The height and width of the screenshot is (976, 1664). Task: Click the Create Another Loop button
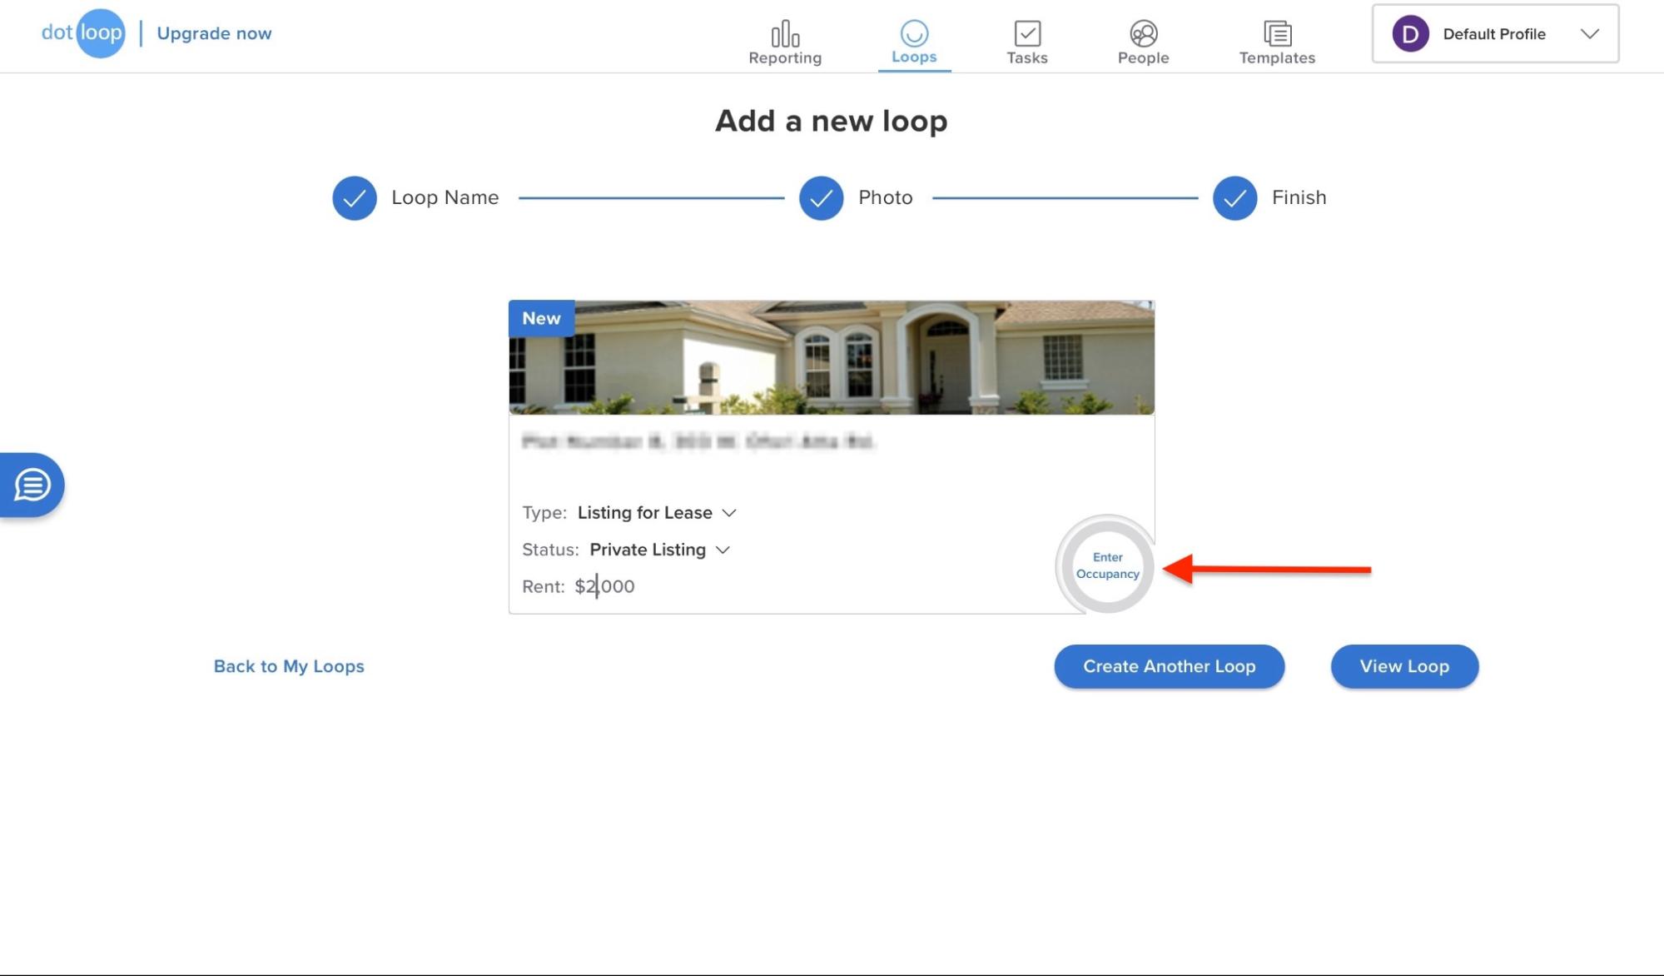(x=1169, y=666)
